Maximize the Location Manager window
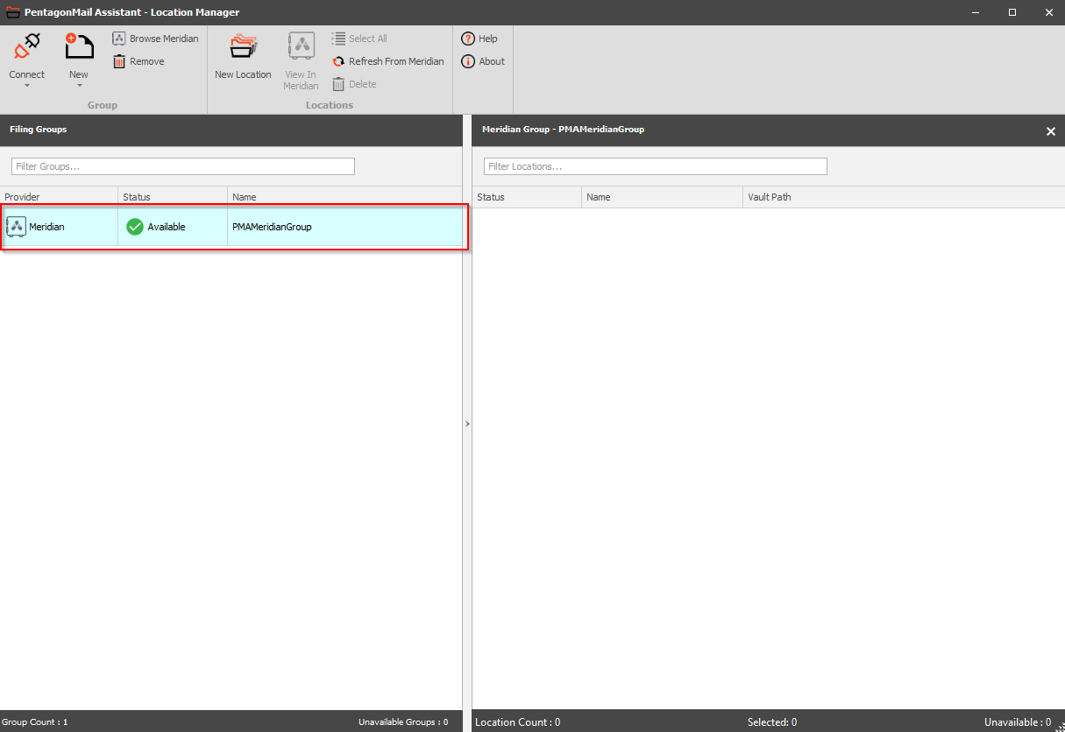The width and height of the screenshot is (1065, 732). click(1012, 12)
